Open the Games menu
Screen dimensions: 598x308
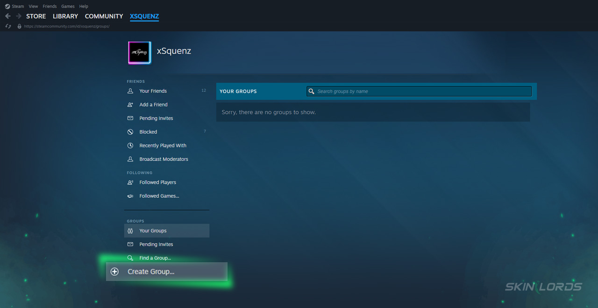click(x=68, y=7)
